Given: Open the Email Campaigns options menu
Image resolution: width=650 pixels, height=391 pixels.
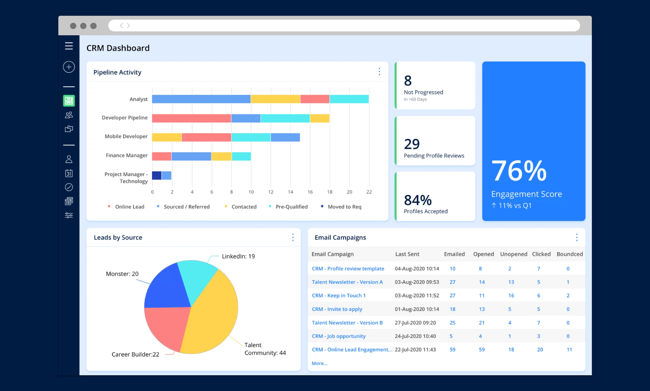Looking at the screenshot, I should tap(576, 237).
